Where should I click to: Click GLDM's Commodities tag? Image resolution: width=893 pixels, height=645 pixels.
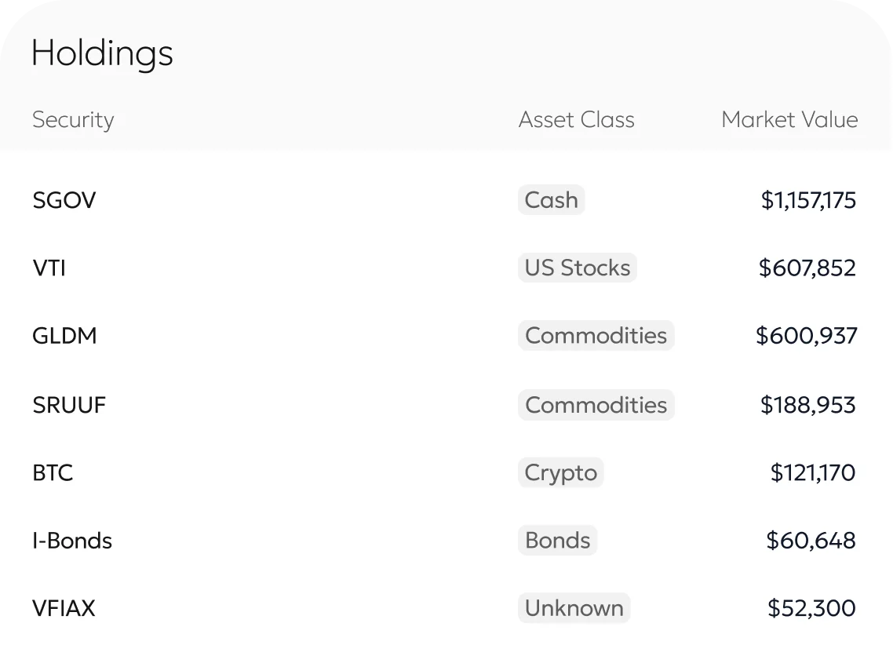pos(596,336)
